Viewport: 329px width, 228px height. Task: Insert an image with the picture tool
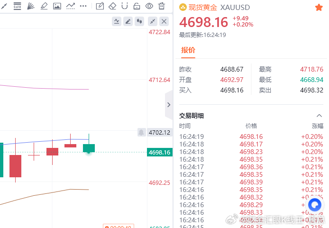click(x=57, y=6)
